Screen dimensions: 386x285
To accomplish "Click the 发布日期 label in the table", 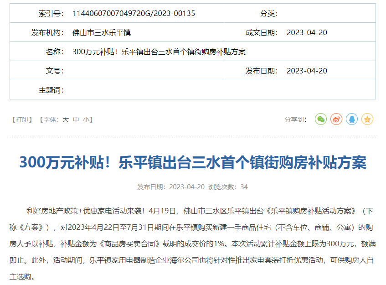I will (262, 71).
